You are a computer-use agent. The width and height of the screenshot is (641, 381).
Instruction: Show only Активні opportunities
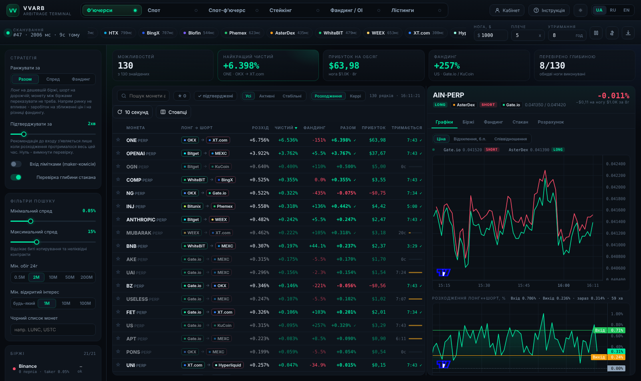pyautogui.click(x=267, y=96)
